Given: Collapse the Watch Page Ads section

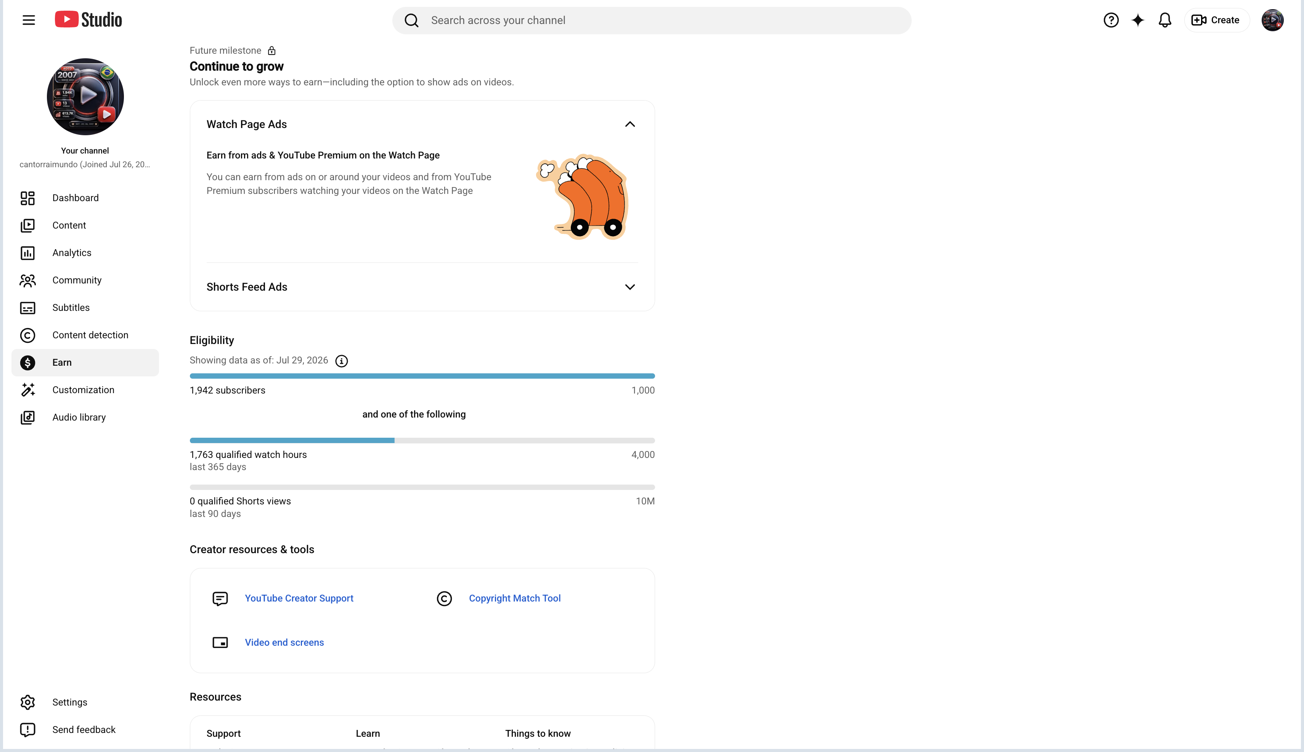Looking at the screenshot, I should tap(630, 124).
